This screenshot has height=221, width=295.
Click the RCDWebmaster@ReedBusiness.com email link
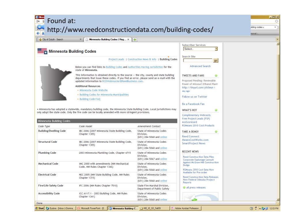click(x=122, y=81)
